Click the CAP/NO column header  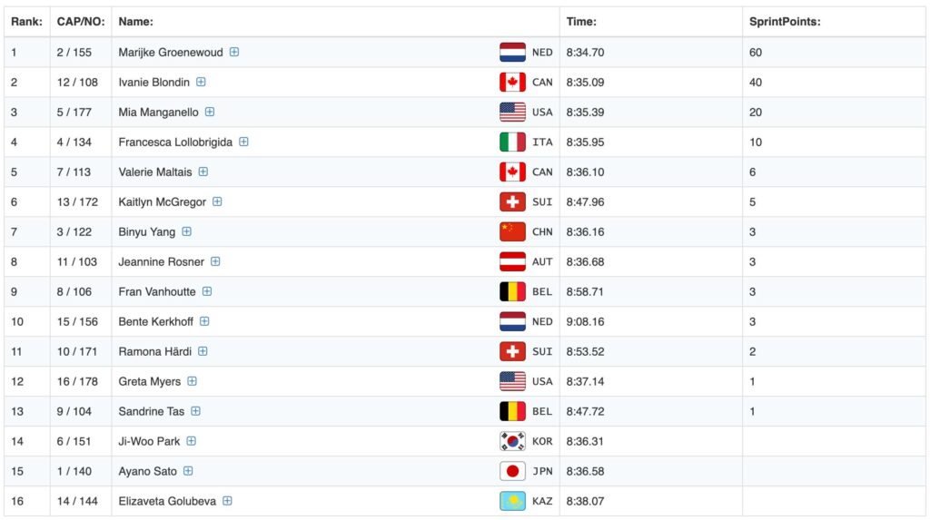click(80, 22)
